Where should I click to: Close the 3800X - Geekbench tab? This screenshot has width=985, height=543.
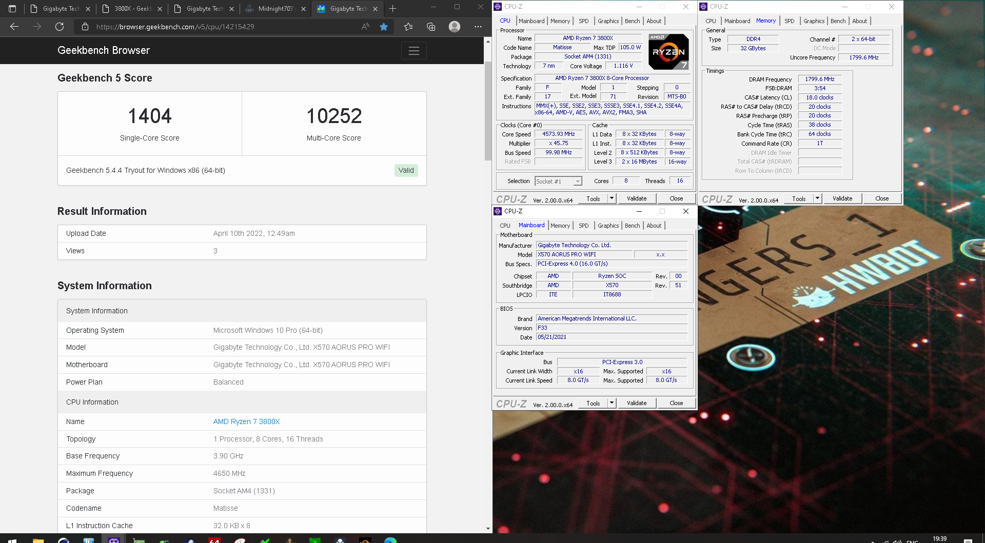[x=160, y=9]
